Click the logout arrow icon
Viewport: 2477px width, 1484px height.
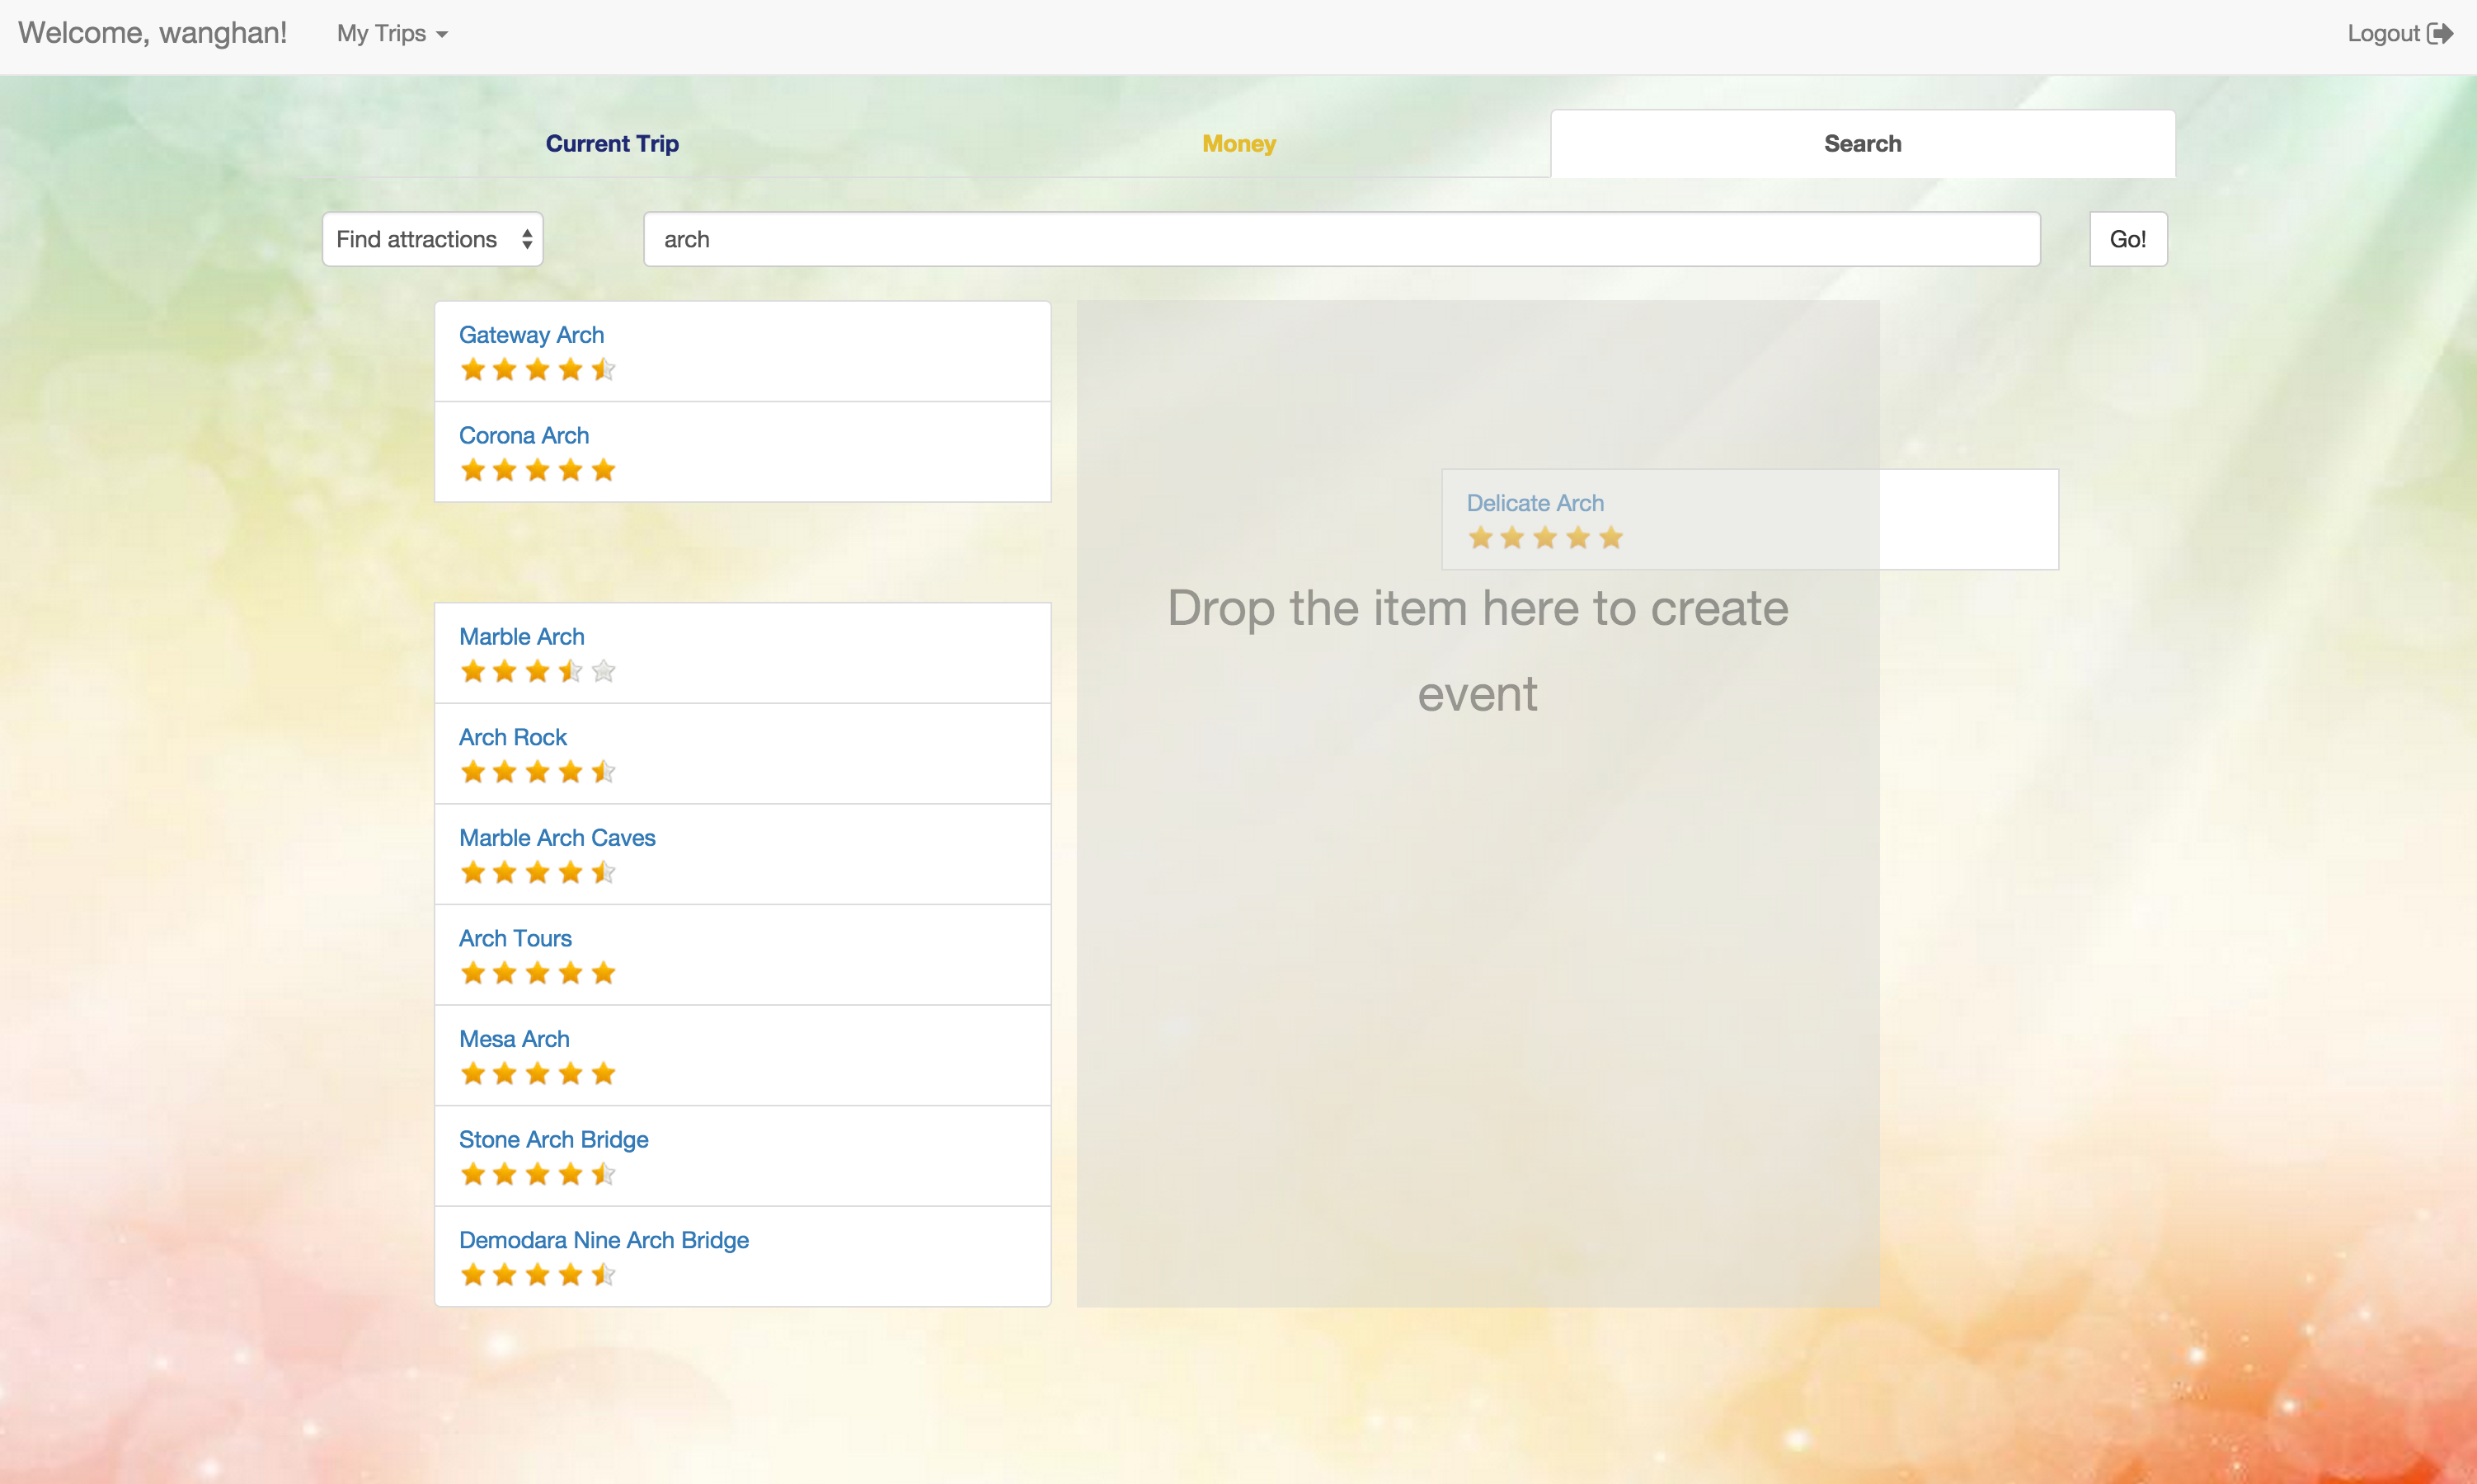point(2441,34)
